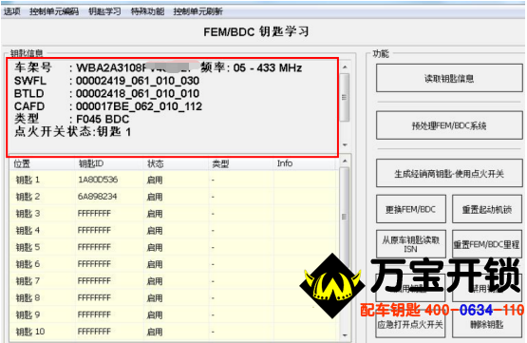527x343 pixels.
Task: Click the 启用 status of 钥匙 9
Action: (155, 315)
